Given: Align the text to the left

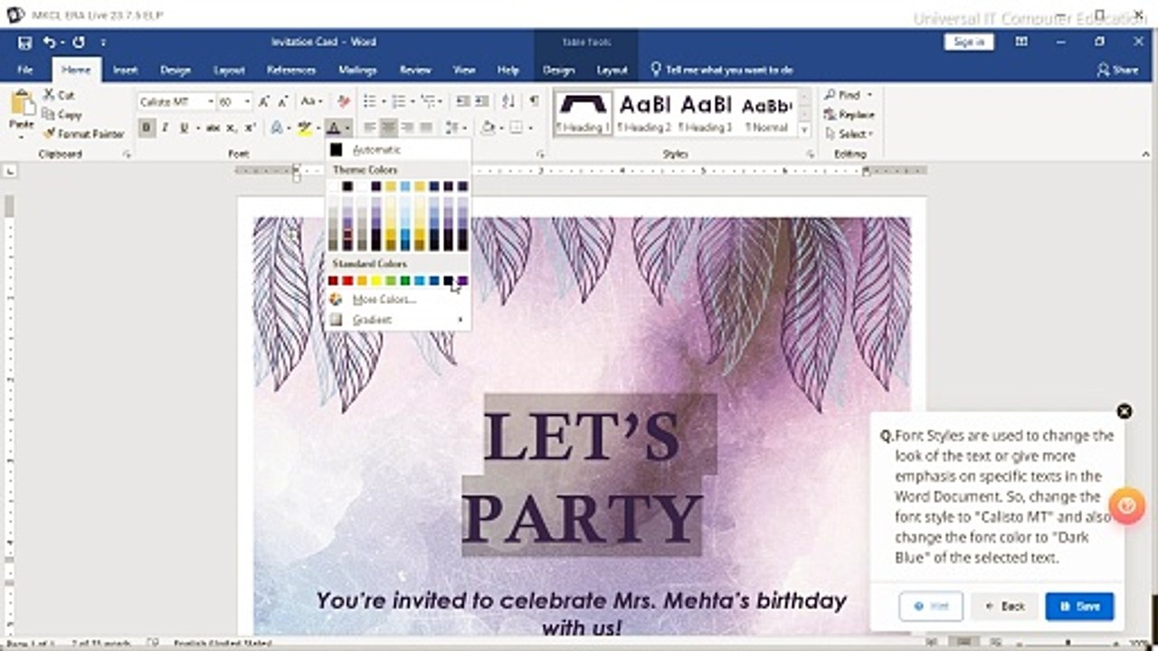Looking at the screenshot, I should pyautogui.click(x=370, y=128).
